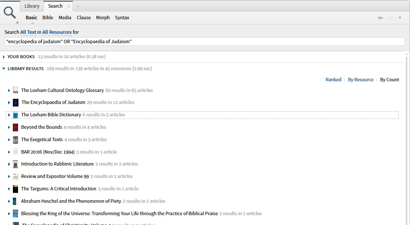Expand Blessing the King of the Universe results
The width and height of the screenshot is (410, 225).
pyautogui.click(x=9, y=213)
